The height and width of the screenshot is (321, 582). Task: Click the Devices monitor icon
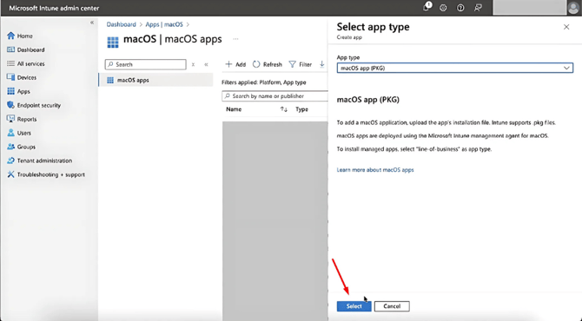[10, 77]
